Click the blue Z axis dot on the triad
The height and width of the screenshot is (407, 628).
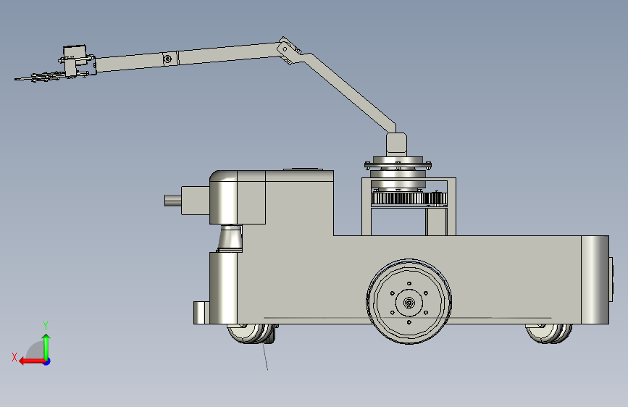(x=47, y=362)
